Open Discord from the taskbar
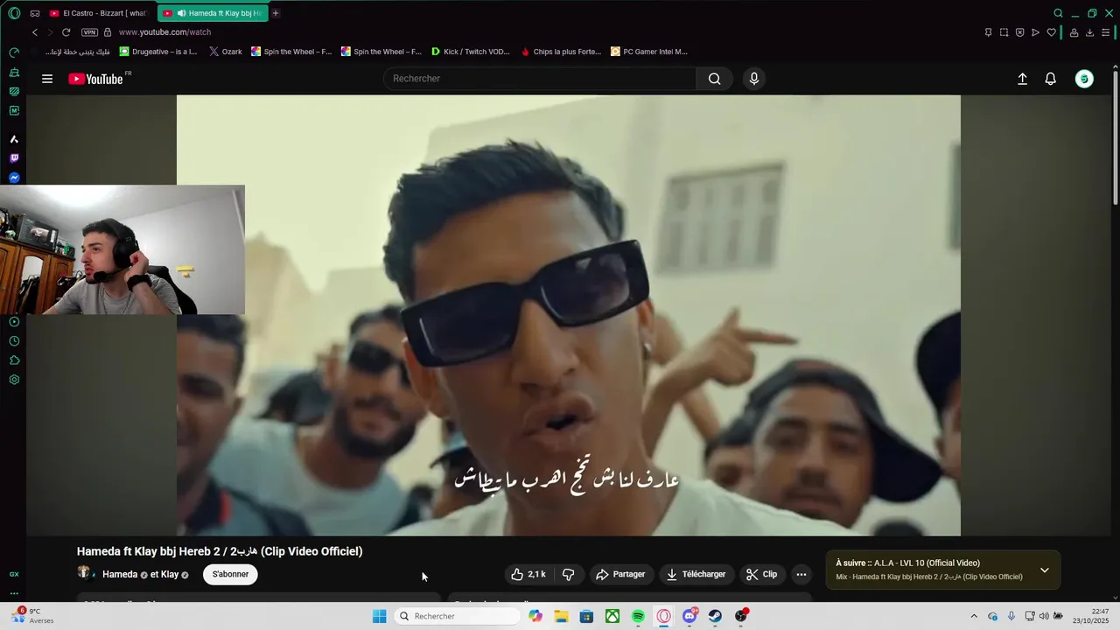 tap(689, 616)
